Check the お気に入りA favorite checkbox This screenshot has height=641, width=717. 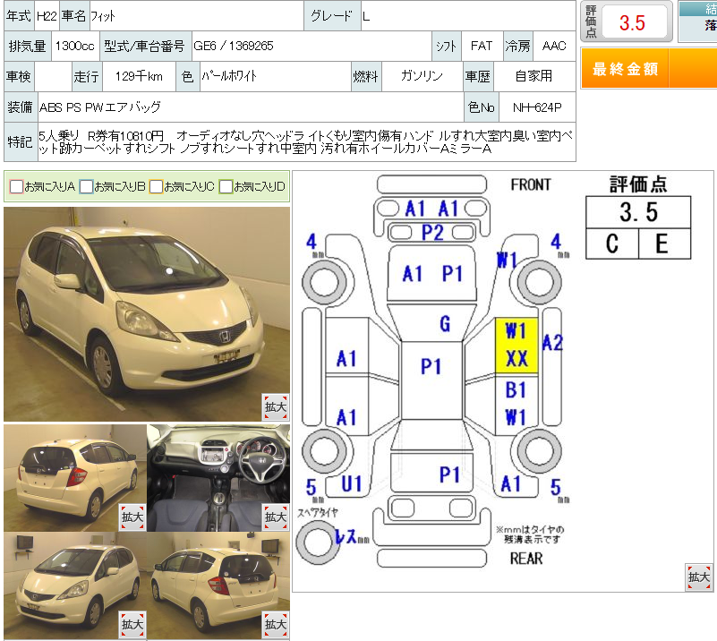pyautogui.click(x=16, y=186)
